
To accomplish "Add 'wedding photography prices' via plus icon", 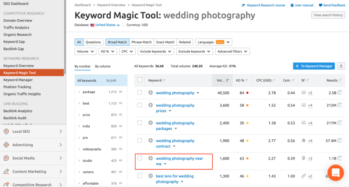I will point(151,105).
